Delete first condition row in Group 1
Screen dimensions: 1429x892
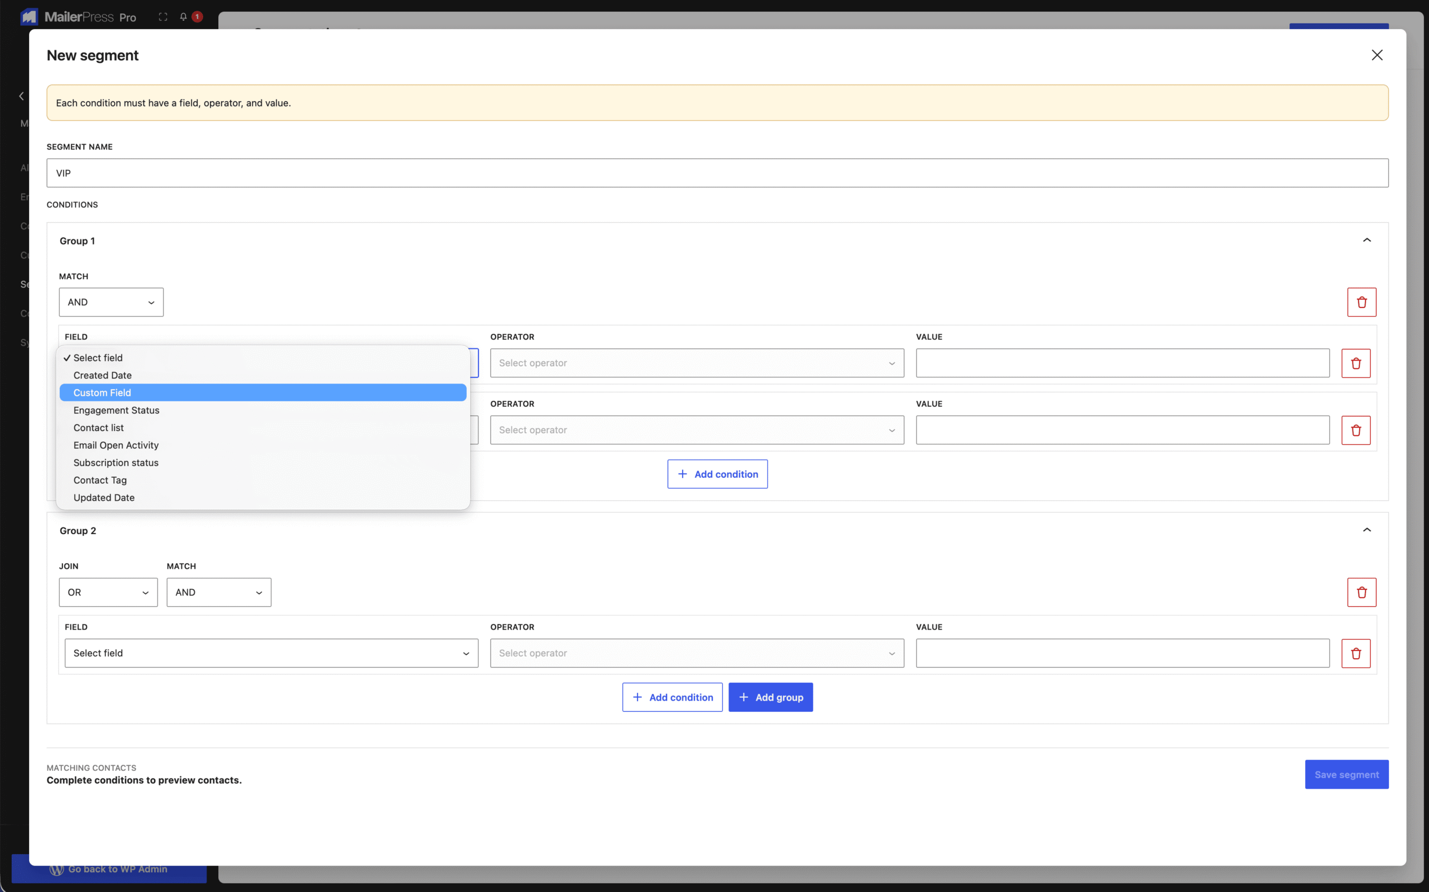[1355, 363]
